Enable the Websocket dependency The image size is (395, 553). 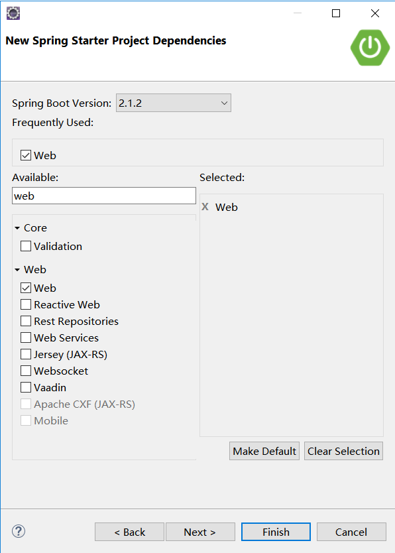point(25,371)
